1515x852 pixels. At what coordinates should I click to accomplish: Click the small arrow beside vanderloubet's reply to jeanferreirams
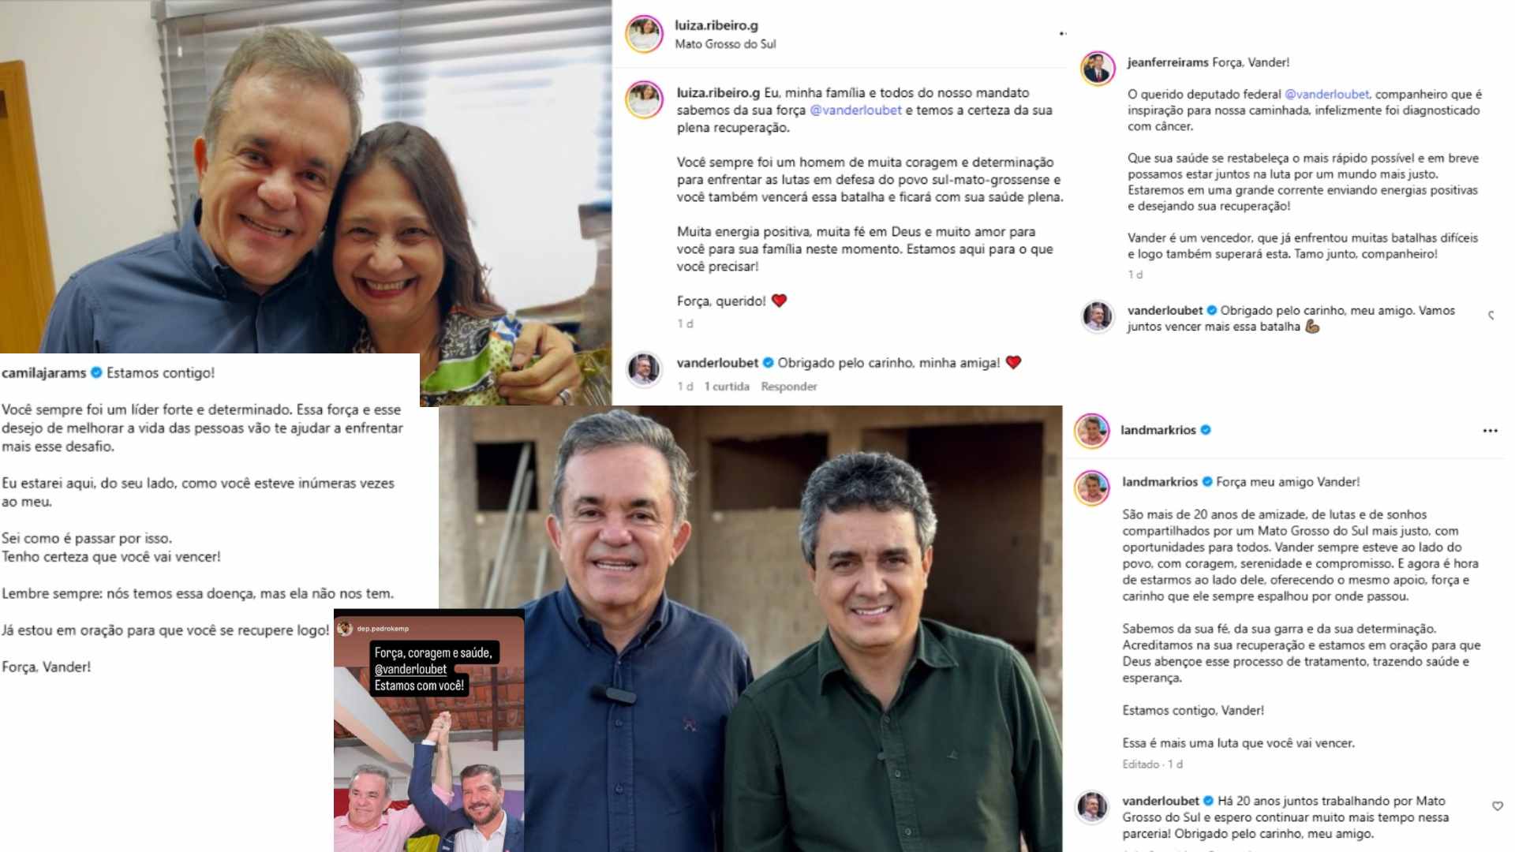(x=1491, y=316)
